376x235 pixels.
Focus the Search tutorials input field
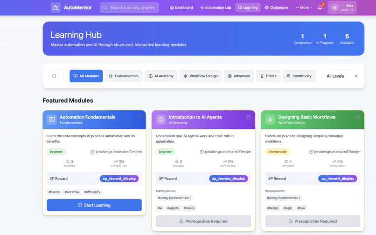point(130,7)
